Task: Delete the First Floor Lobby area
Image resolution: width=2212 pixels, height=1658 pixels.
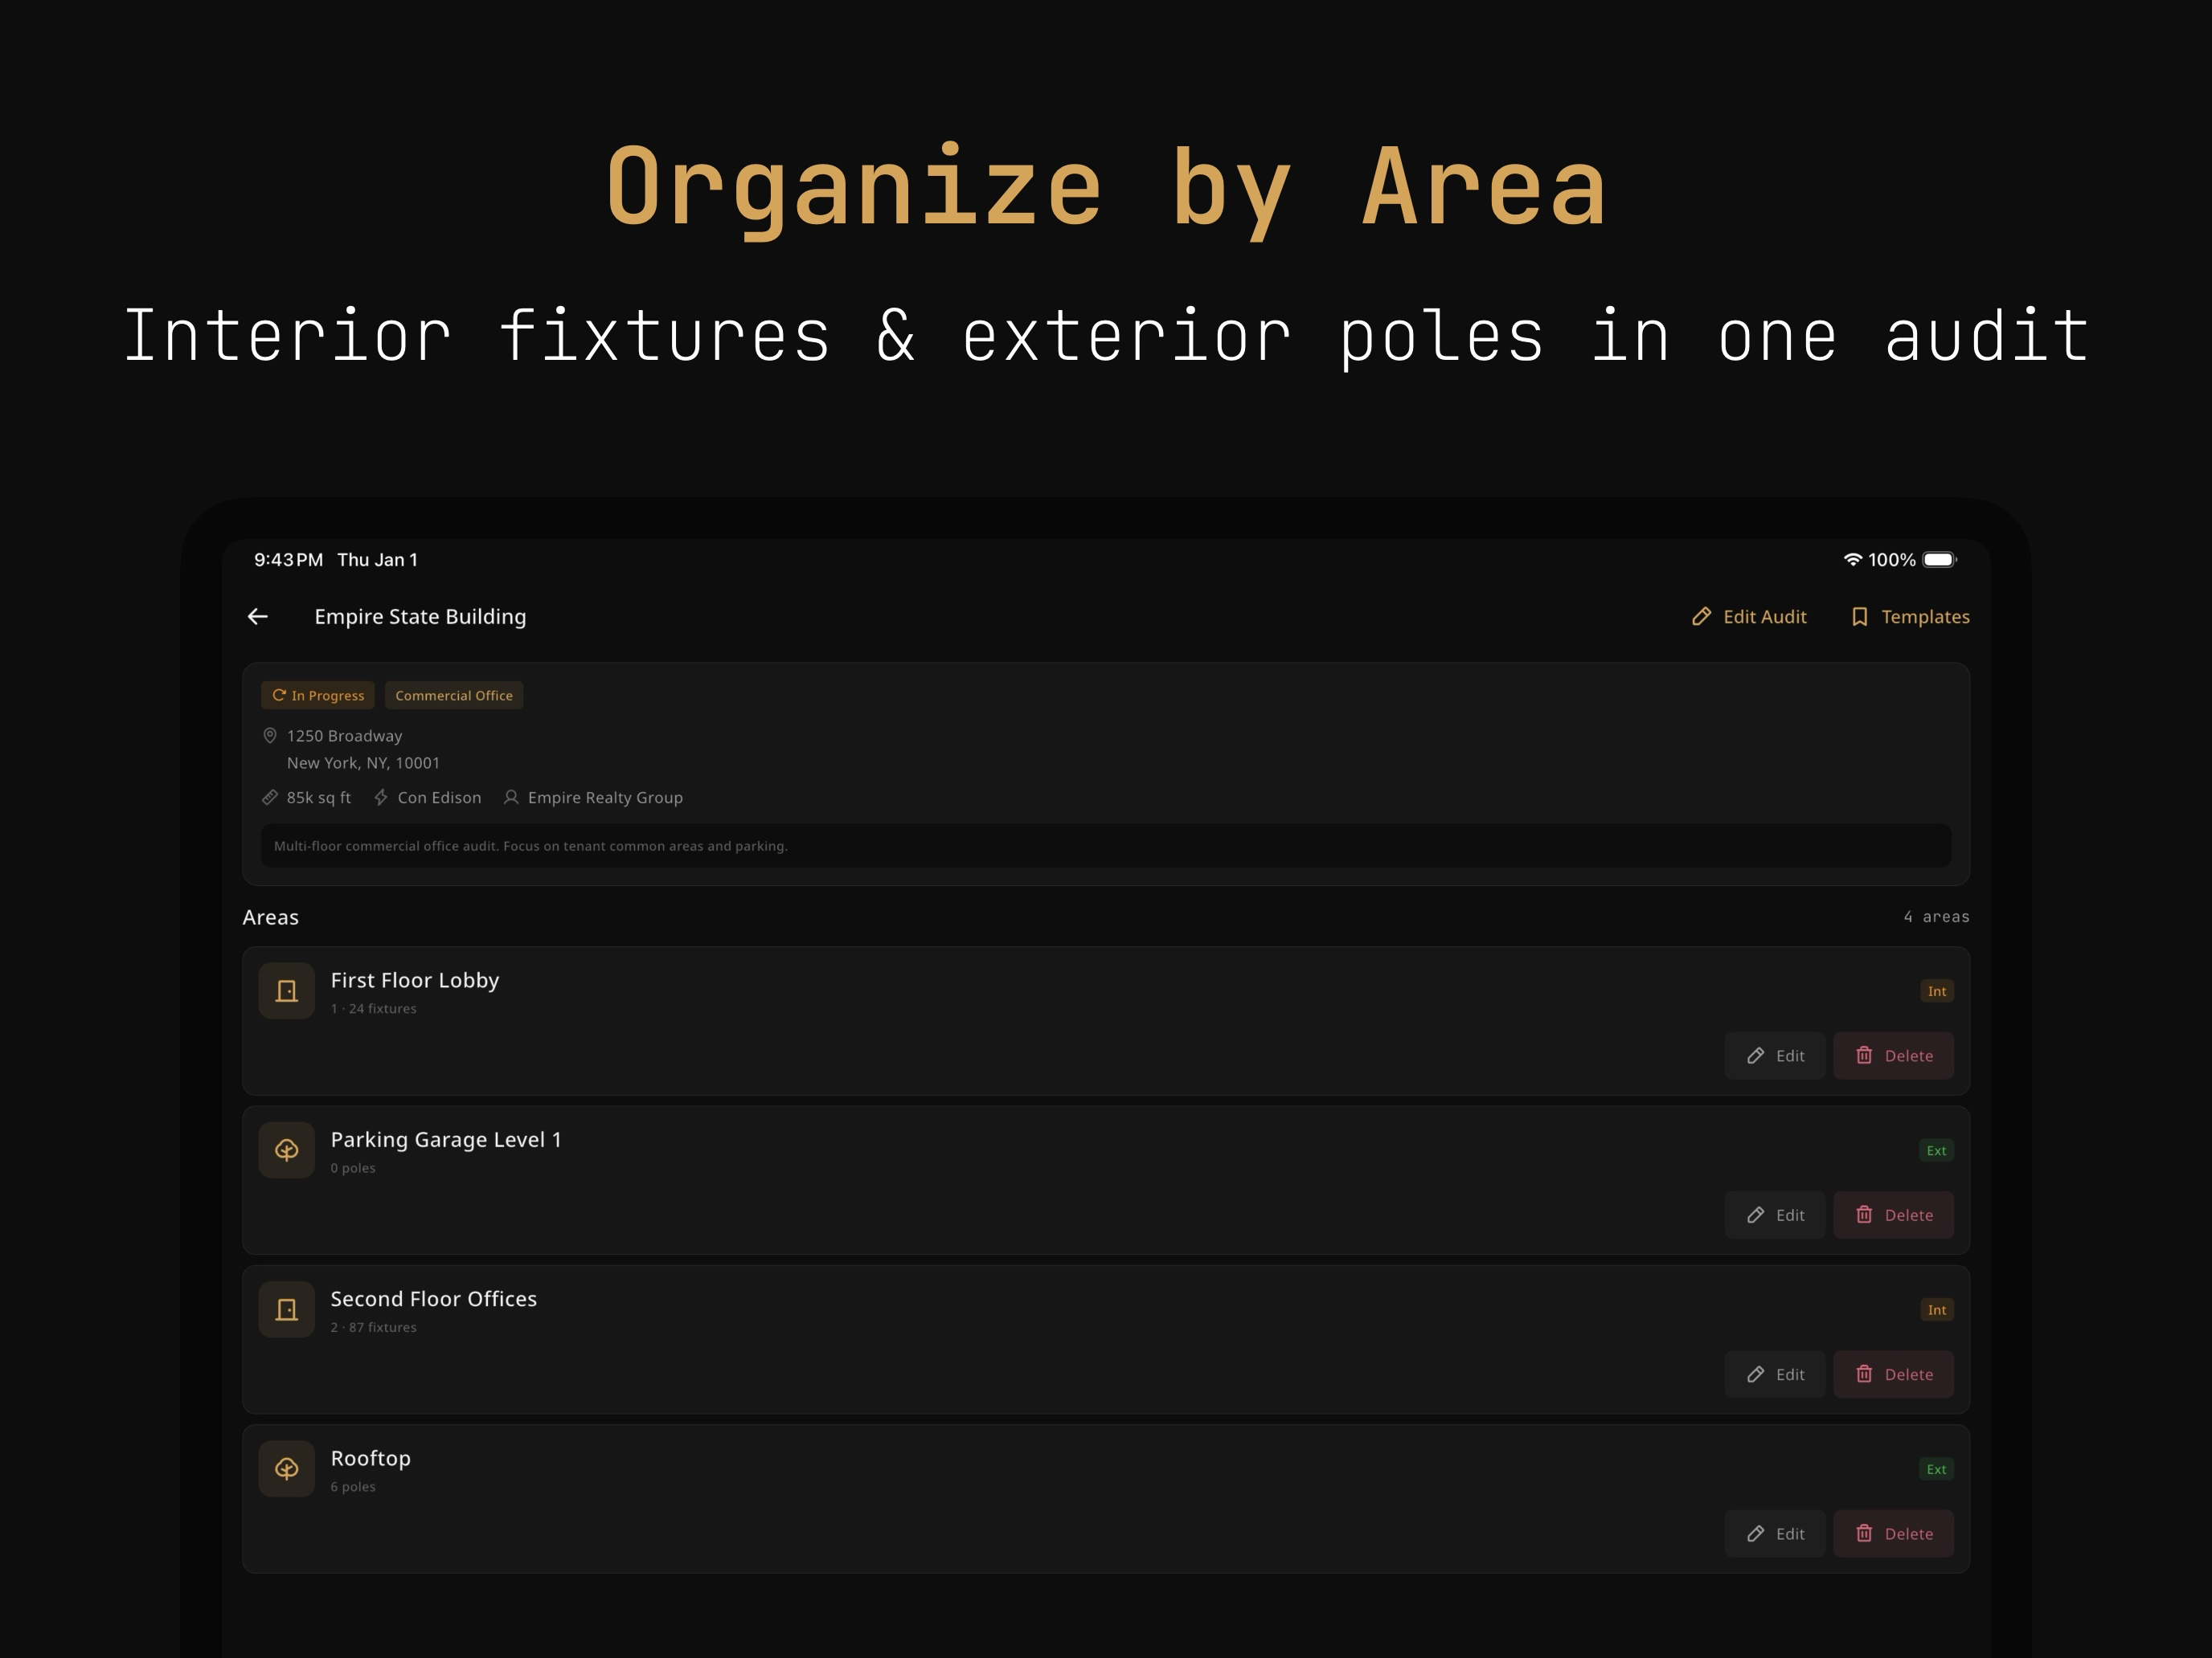Action: (x=1894, y=1056)
